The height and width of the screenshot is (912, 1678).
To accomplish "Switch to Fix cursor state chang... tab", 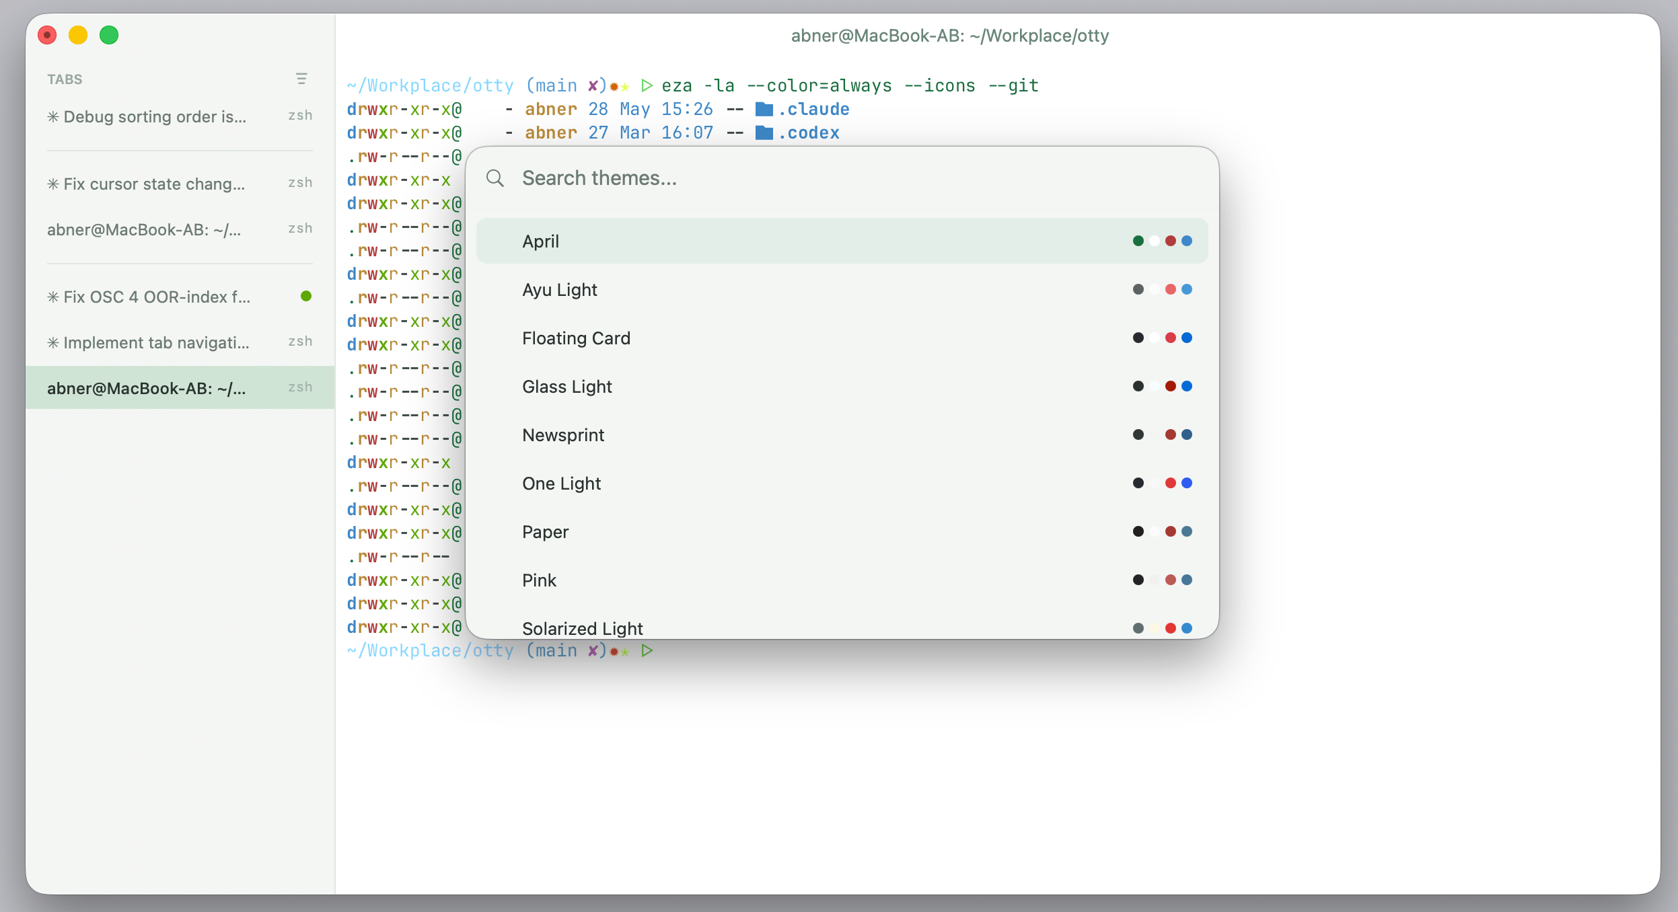I will coord(180,184).
